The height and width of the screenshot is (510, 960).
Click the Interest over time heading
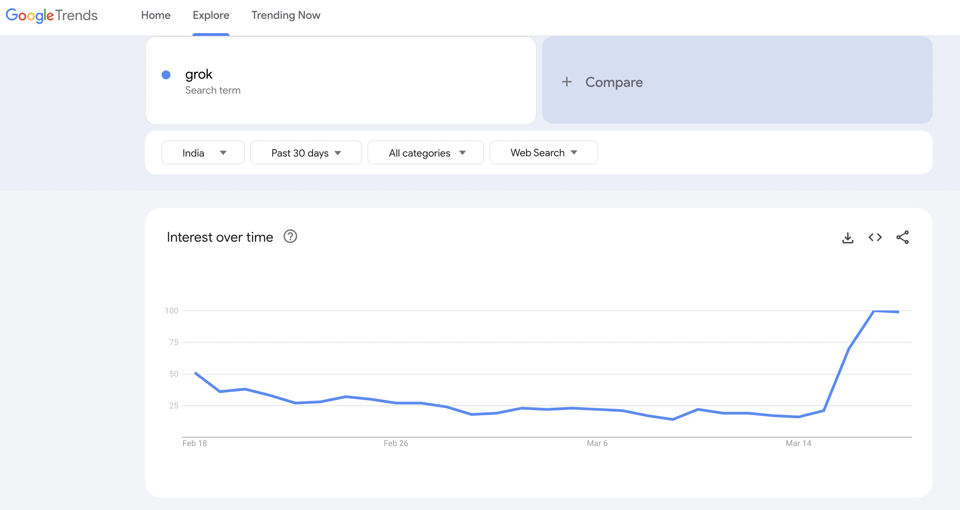(220, 237)
